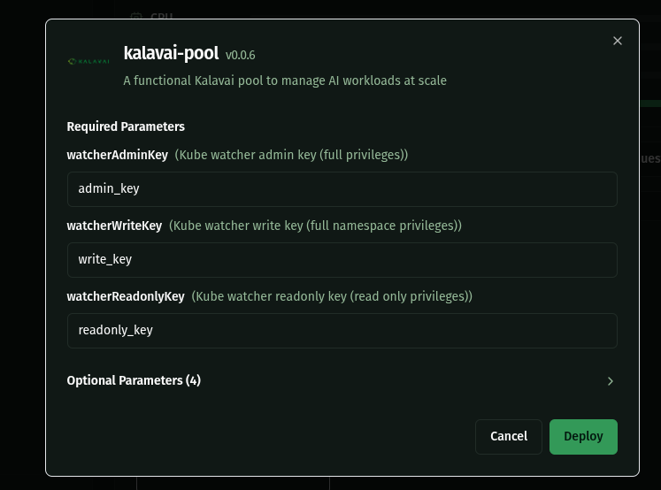This screenshot has width=661, height=490.
Task: Click the watcherReadonlyKey label
Action: pyautogui.click(x=126, y=296)
